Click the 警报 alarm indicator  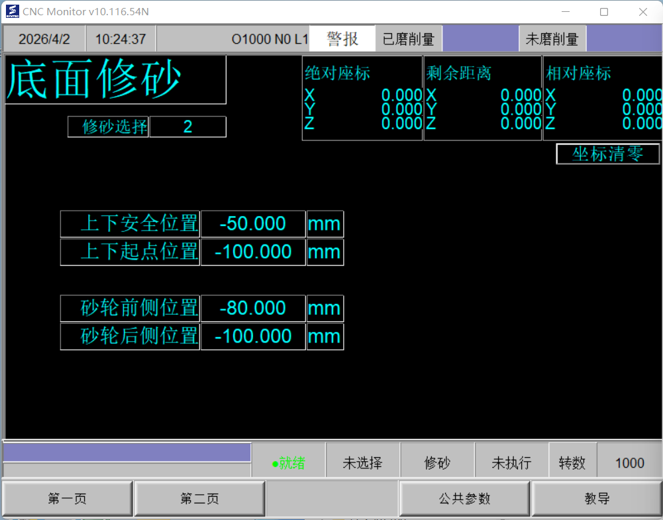(x=342, y=39)
